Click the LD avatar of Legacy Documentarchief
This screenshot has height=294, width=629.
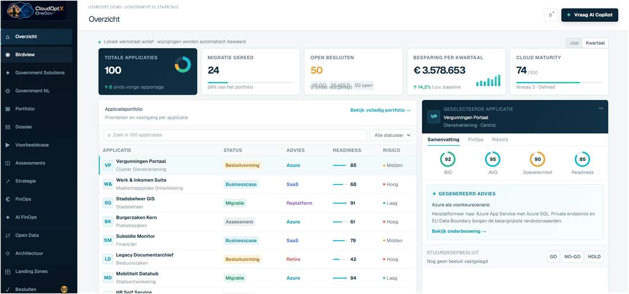pyautogui.click(x=108, y=259)
